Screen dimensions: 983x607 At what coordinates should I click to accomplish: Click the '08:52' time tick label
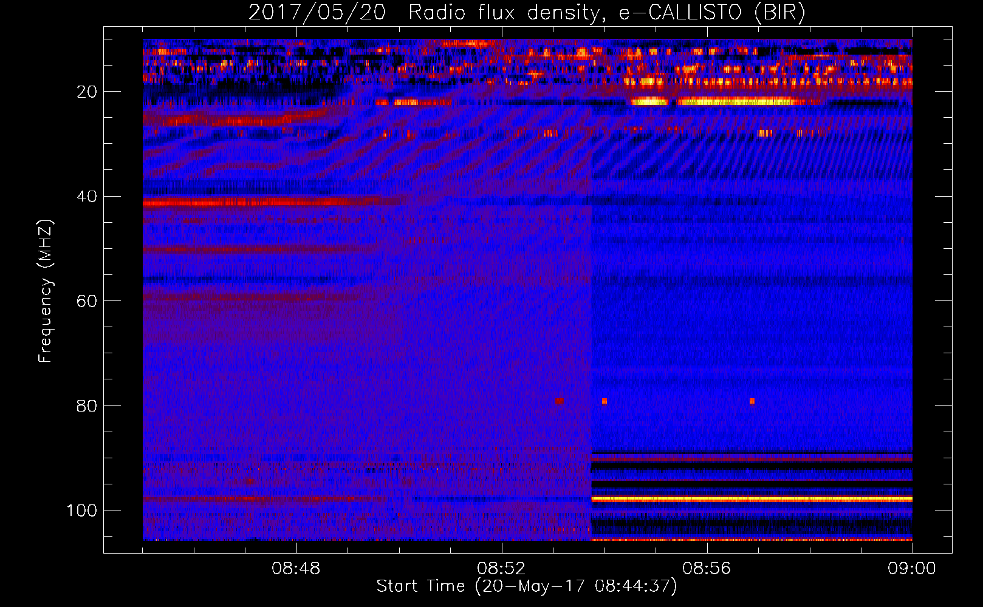501,569
